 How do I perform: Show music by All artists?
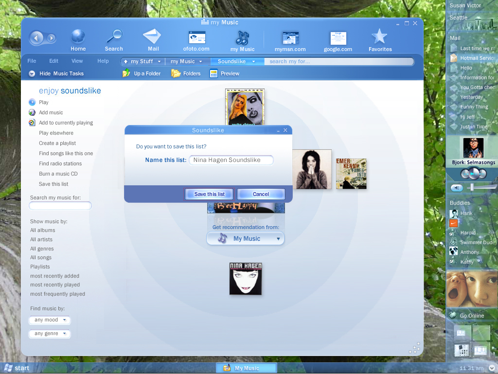tap(41, 239)
